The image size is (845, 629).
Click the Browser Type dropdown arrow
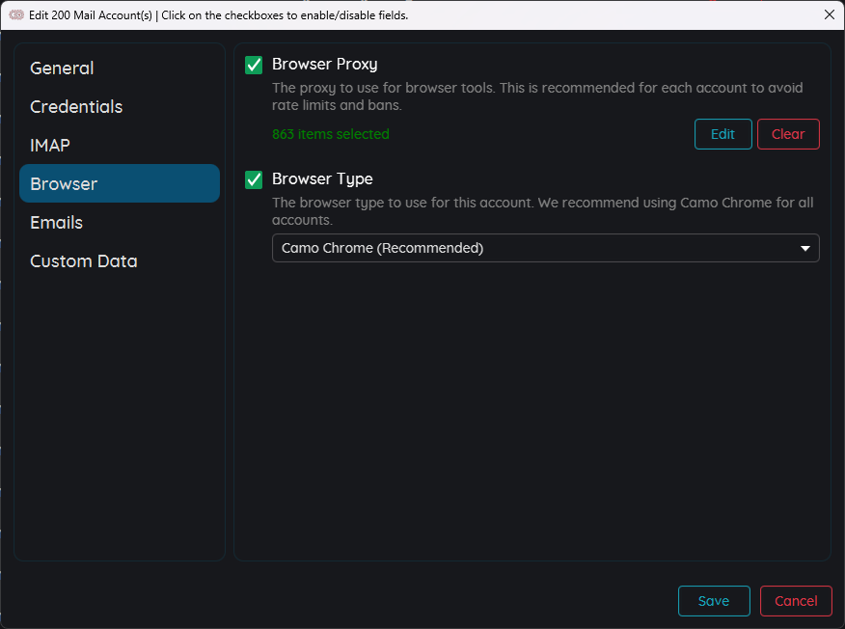point(805,248)
